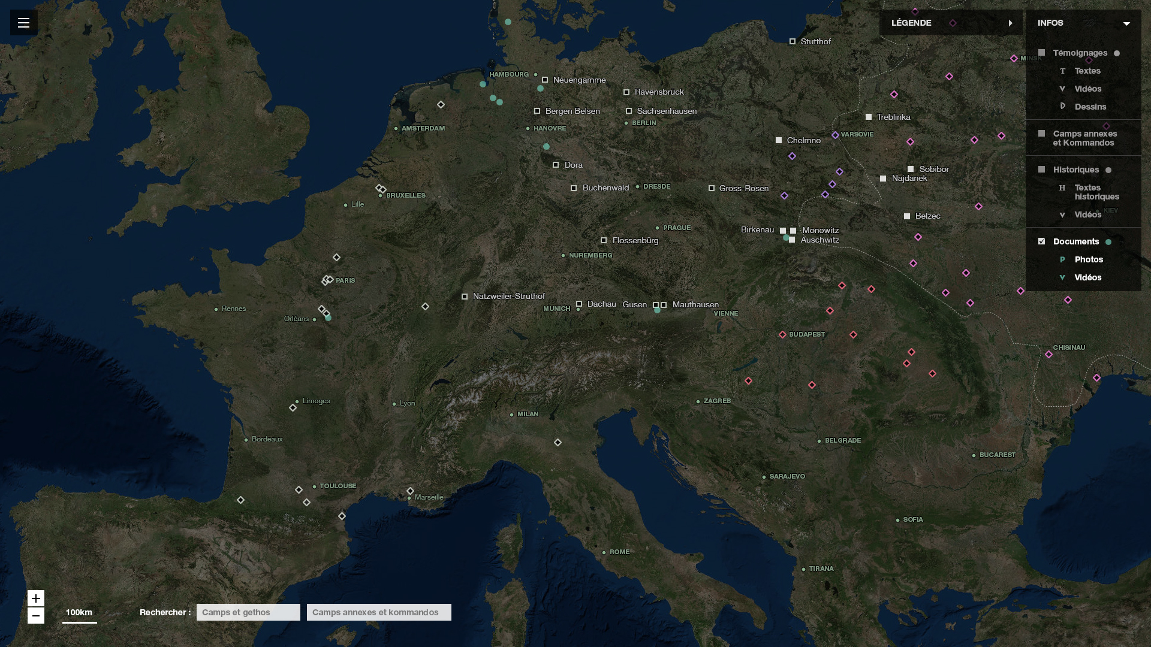Image resolution: width=1151 pixels, height=647 pixels.
Task: Click the Natzweiler-Struthof camp marker
Action: tap(465, 297)
